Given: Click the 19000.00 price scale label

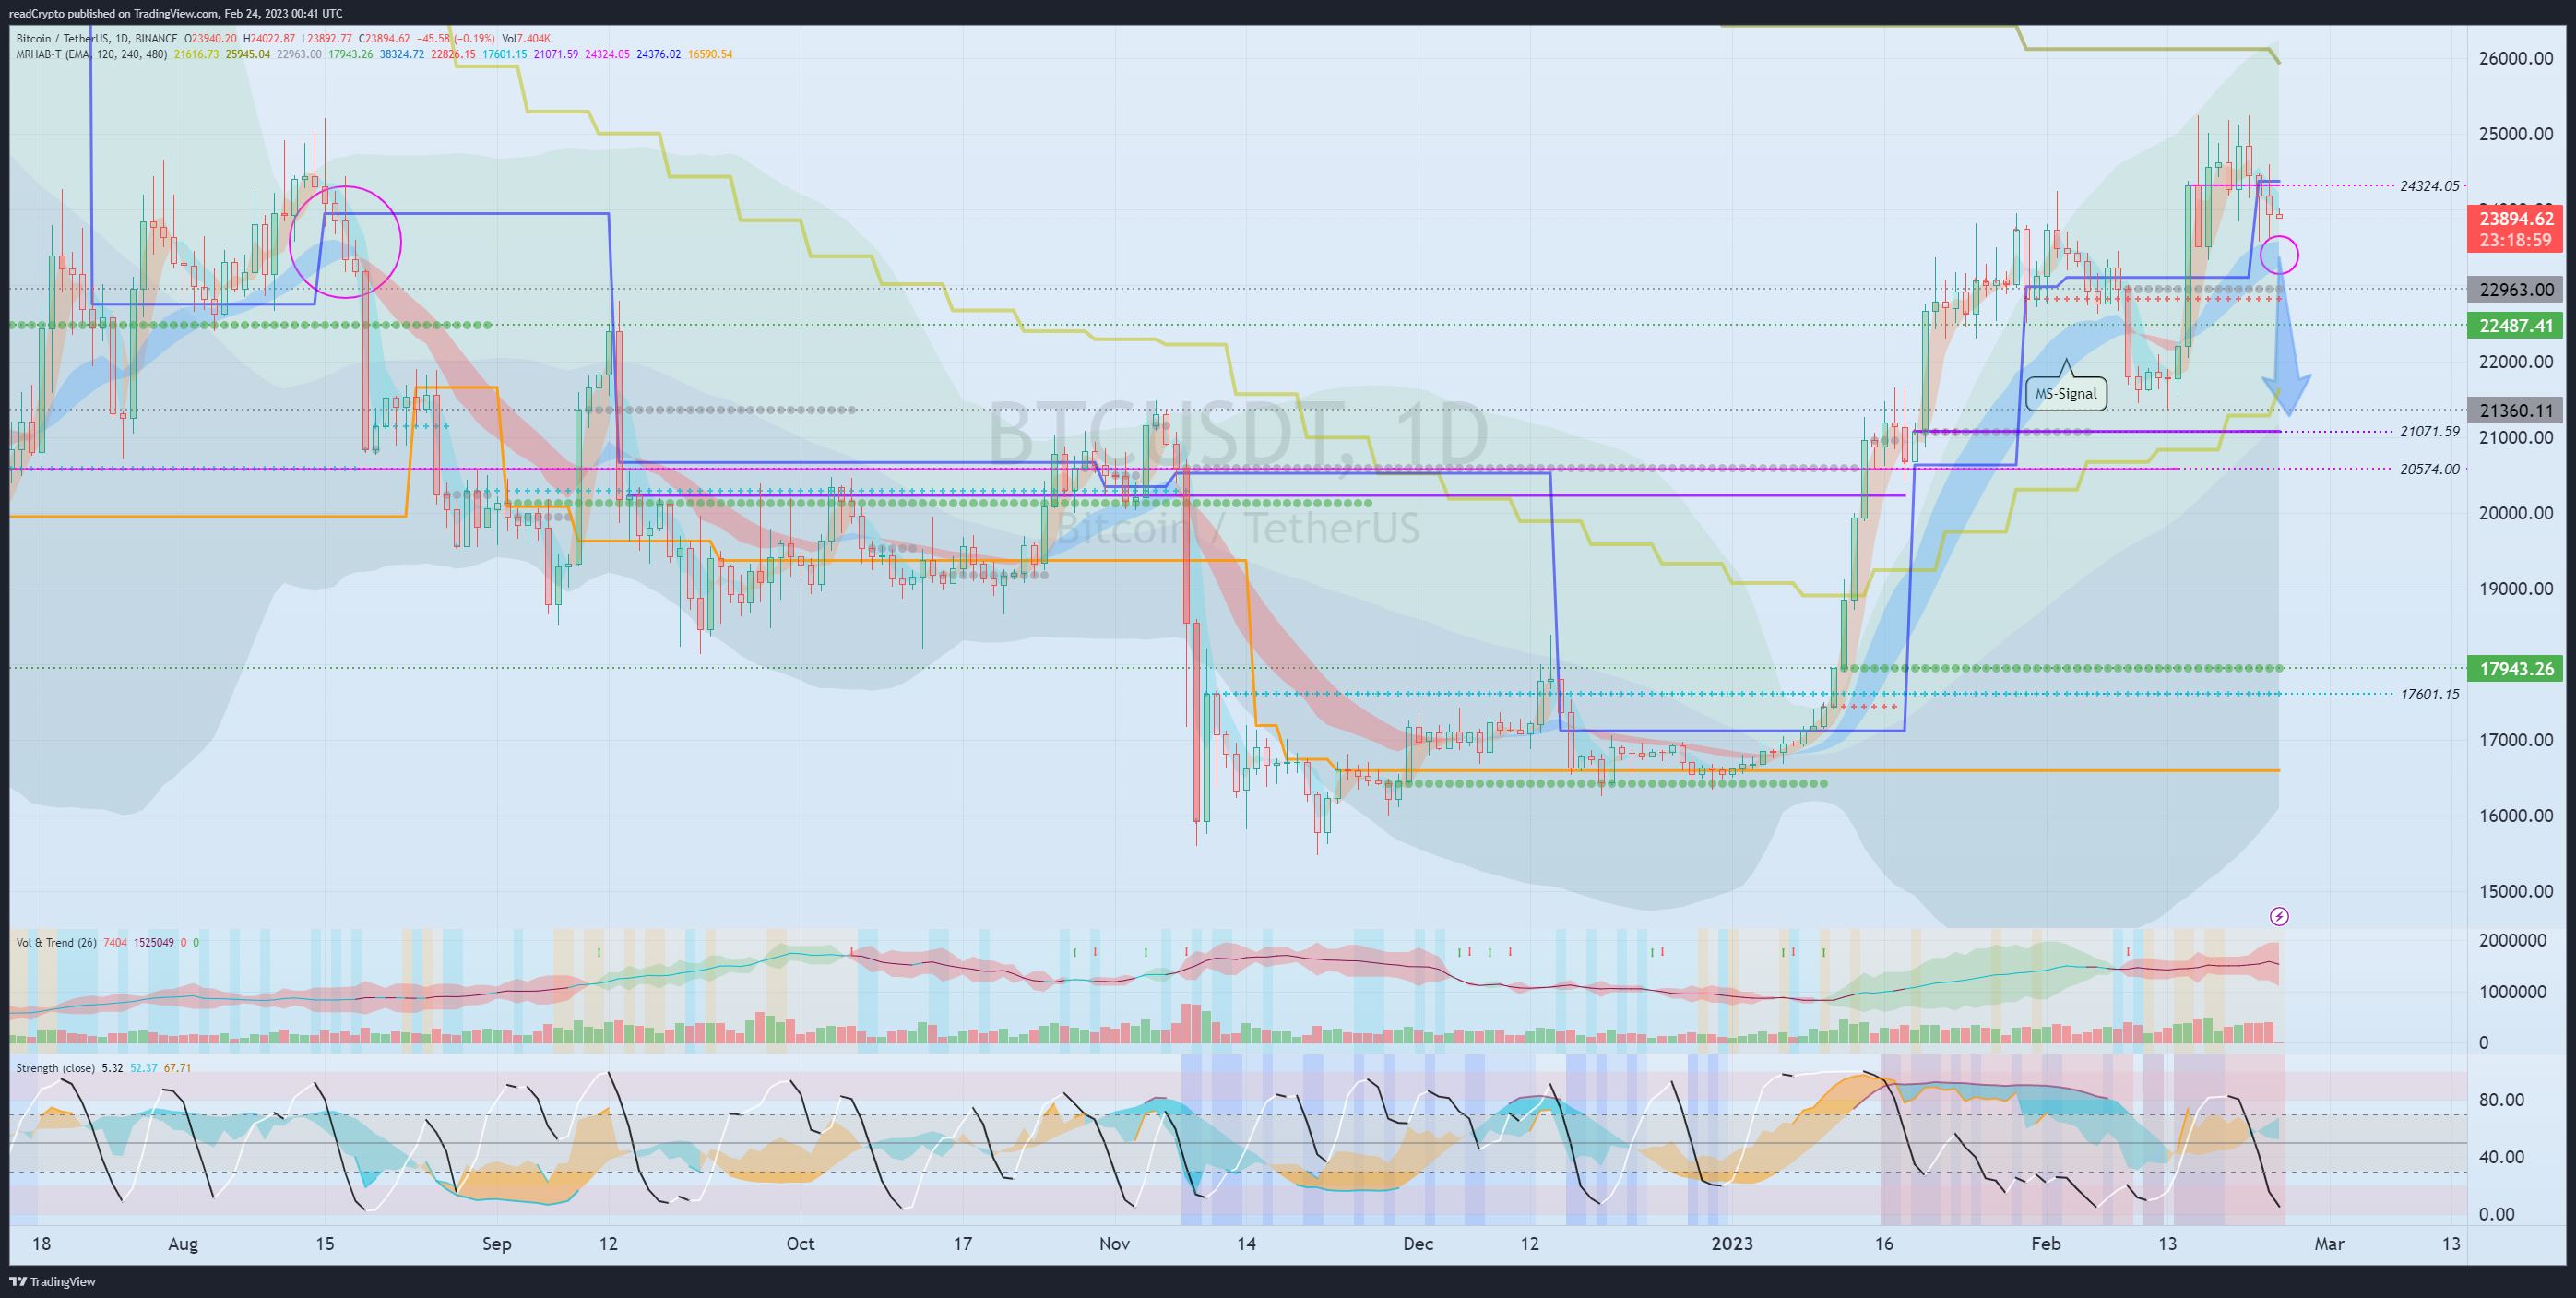Looking at the screenshot, I should click(2516, 589).
